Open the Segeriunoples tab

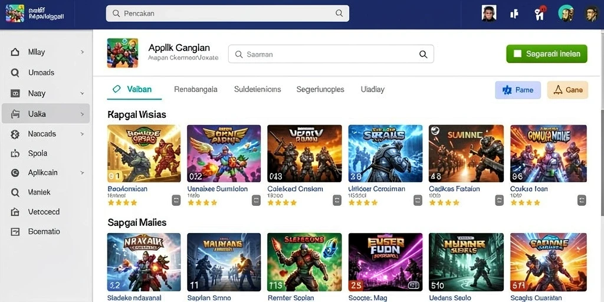coord(320,90)
